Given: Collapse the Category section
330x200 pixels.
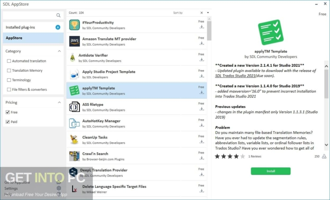Looking at the screenshot, I should (59, 51).
